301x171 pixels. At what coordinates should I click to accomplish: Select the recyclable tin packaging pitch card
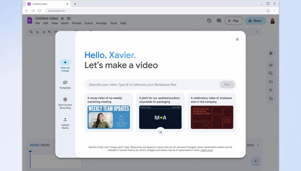[160, 112]
